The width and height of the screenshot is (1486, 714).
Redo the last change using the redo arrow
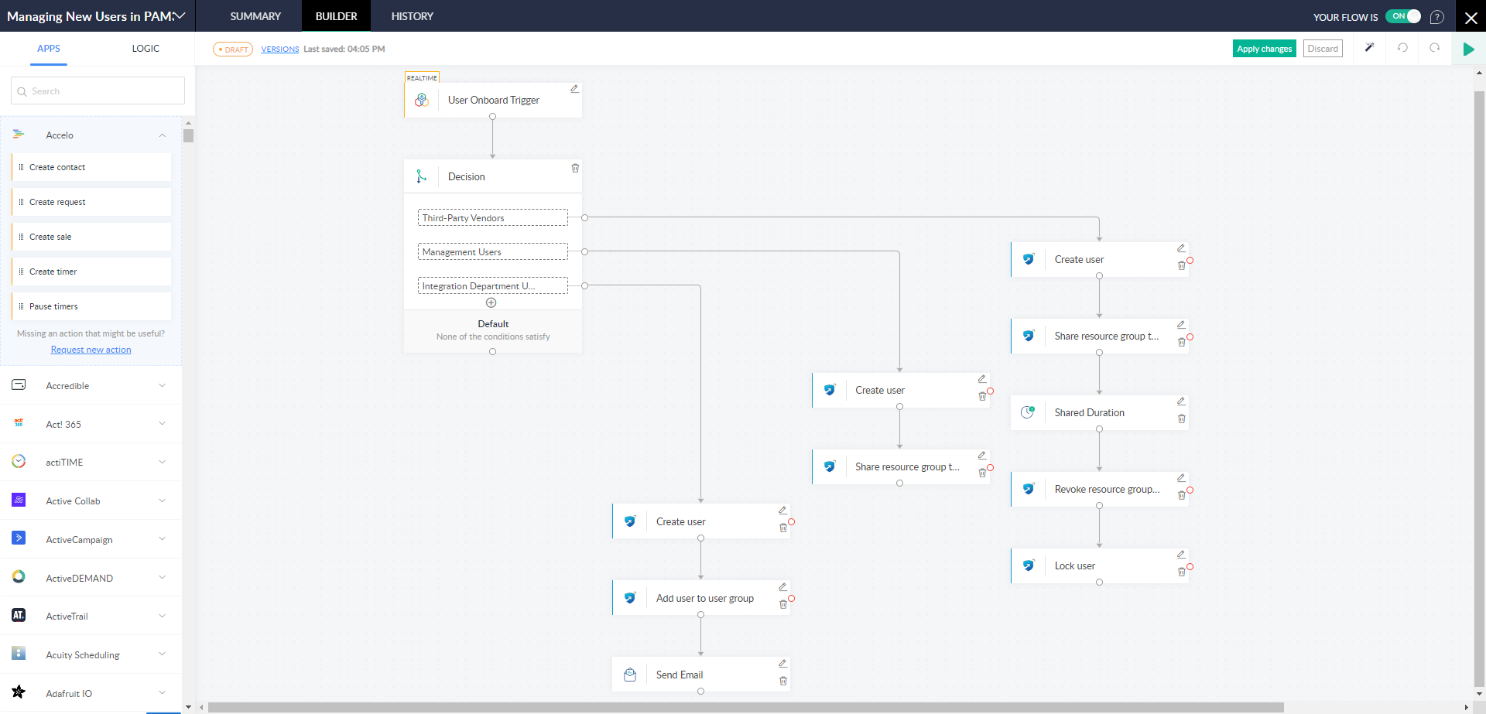(1435, 48)
